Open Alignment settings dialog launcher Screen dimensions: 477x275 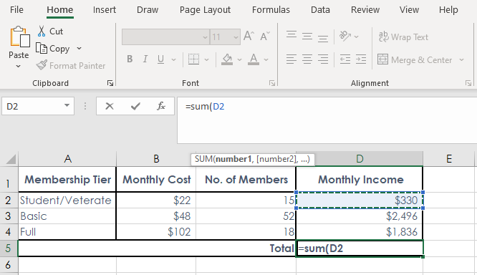(468, 83)
